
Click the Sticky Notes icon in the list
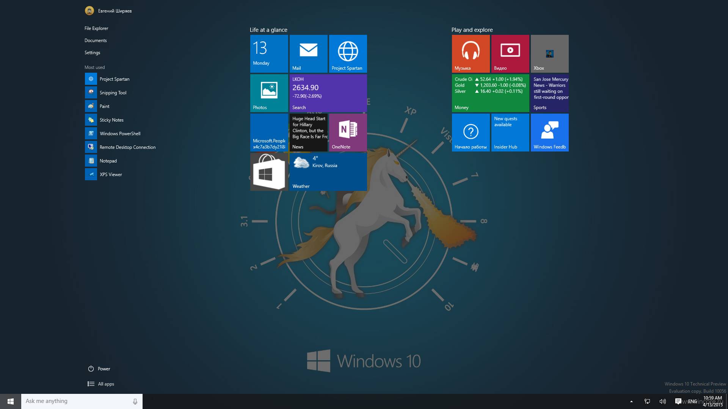[x=91, y=120]
